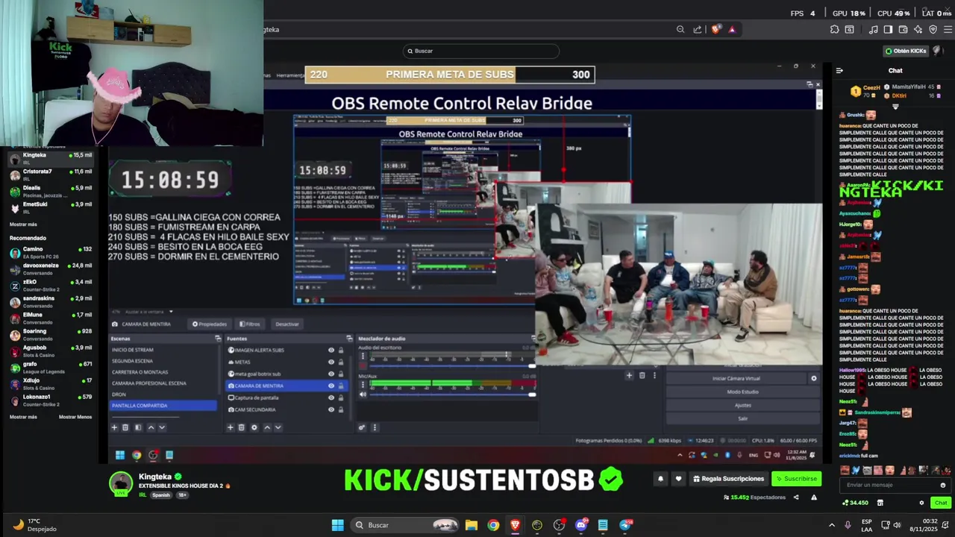This screenshot has width=955, height=537.
Task: Open scene filters icon below Escenas list
Action: tap(138, 427)
